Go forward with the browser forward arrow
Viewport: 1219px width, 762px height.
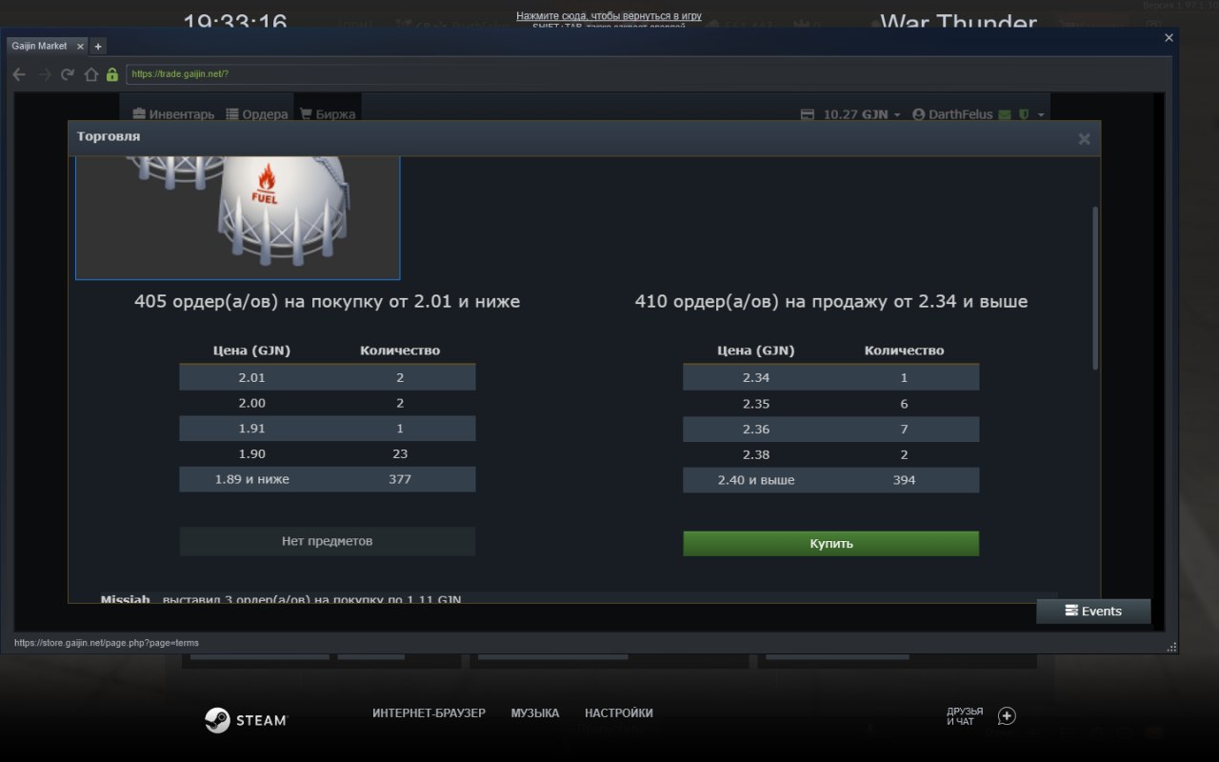(44, 74)
